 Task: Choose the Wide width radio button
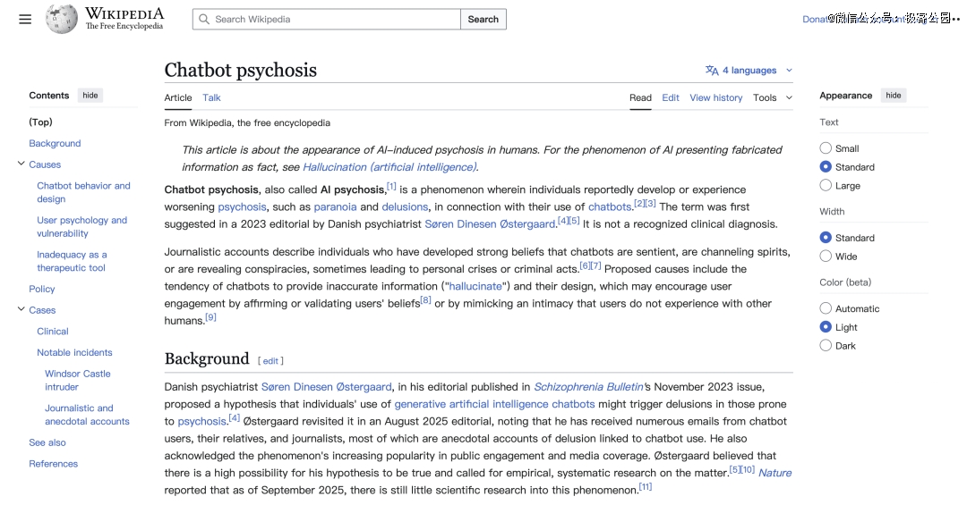tap(826, 257)
